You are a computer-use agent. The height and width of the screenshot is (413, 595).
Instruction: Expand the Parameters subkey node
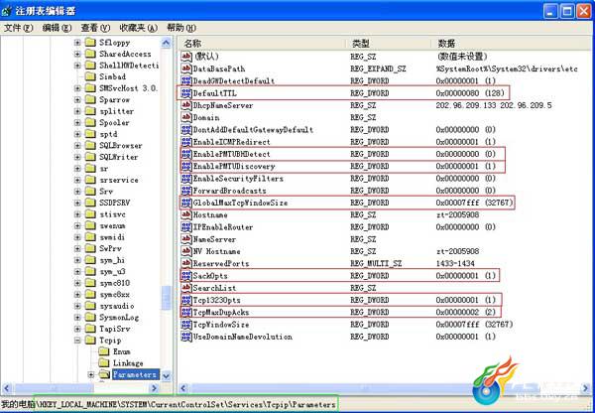click(x=91, y=374)
